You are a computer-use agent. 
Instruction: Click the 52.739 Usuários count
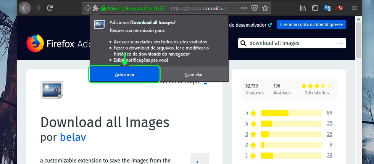pos(255,89)
